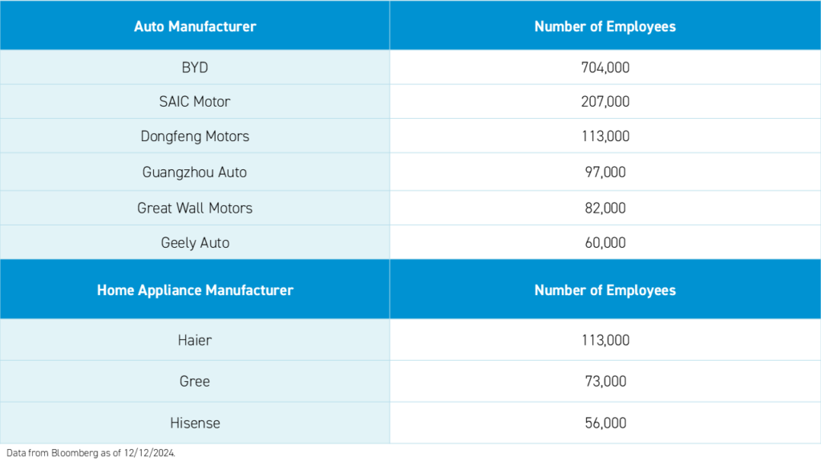Click the Home Appliance Manufacturer header

[195, 290]
